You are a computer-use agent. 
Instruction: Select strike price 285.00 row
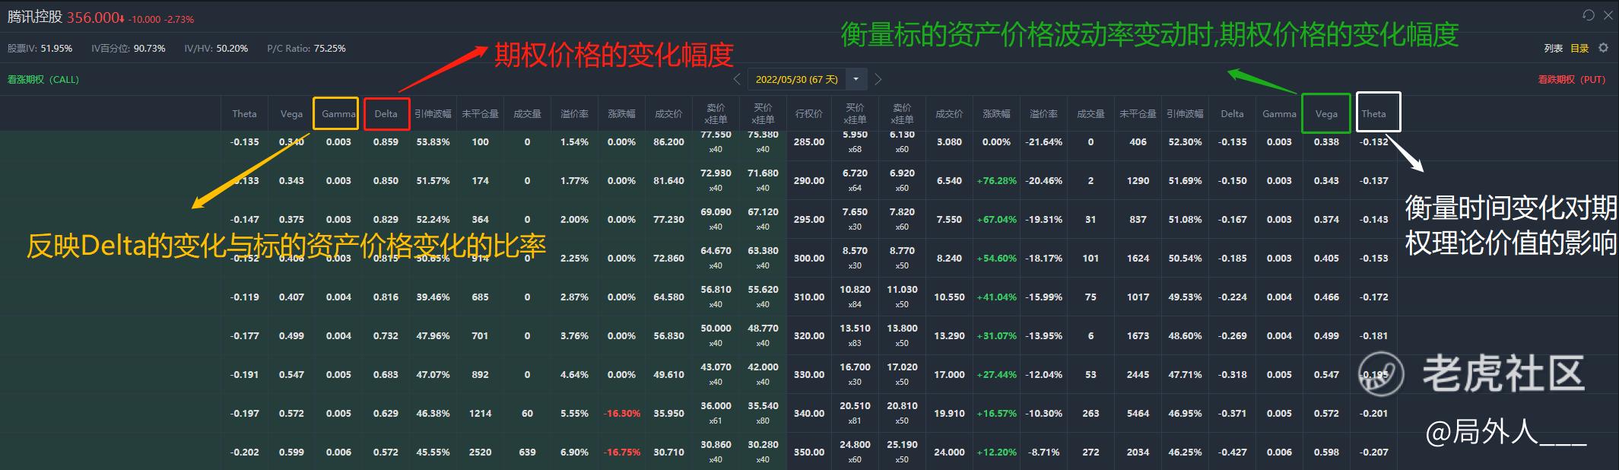point(809,142)
